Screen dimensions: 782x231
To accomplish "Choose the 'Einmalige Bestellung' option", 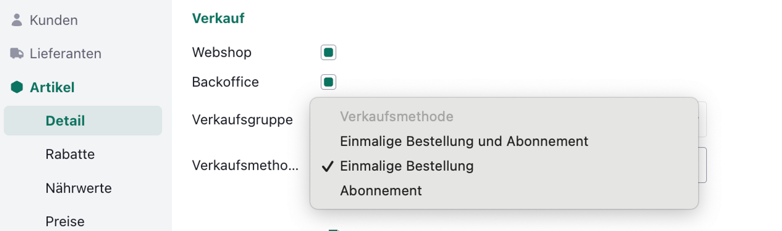I will pyautogui.click(x=407, y=166).
